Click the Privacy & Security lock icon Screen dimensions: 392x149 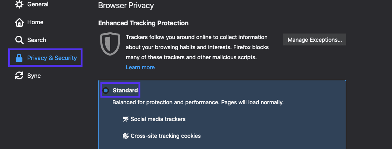(19, 58)
